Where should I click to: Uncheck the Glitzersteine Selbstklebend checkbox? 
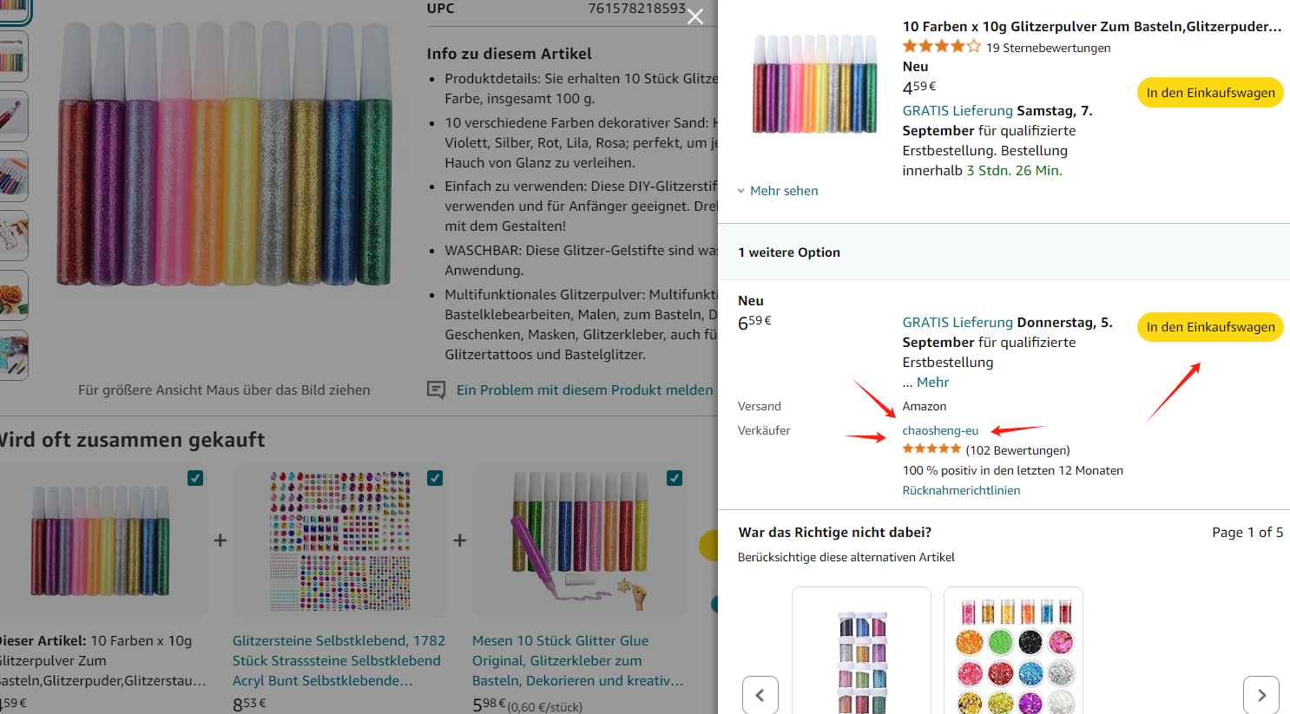click(435, 478)
